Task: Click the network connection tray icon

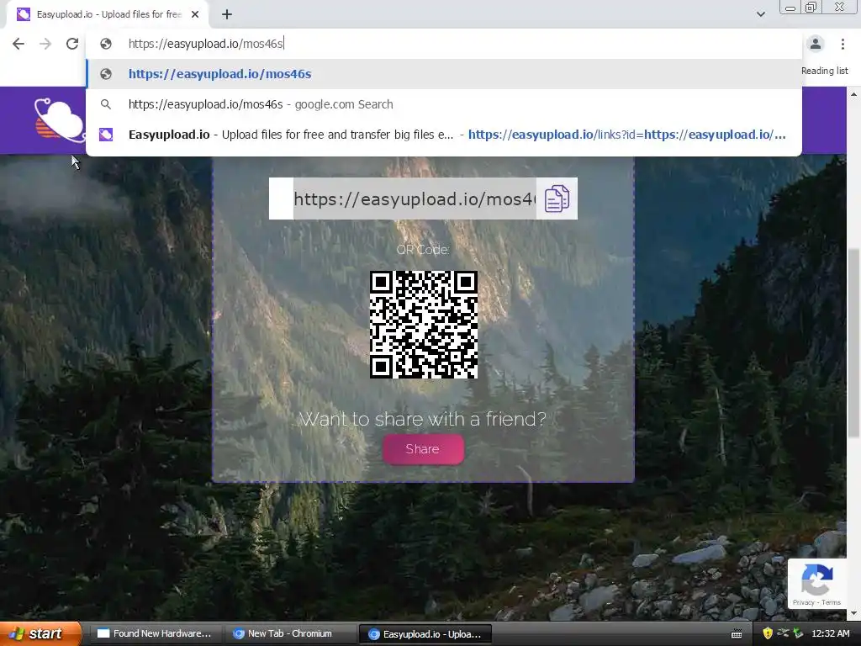Action: (x=783, y=633)
